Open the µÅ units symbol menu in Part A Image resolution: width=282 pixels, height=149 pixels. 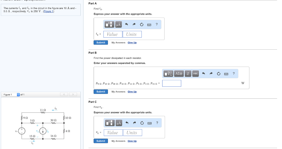tap(118, 24)
